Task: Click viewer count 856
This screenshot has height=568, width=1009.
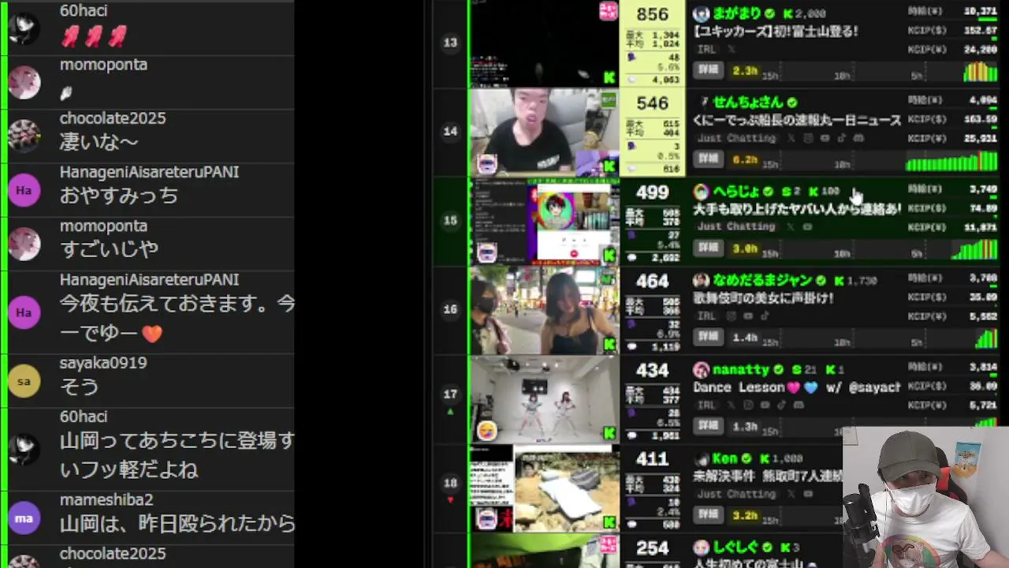Action: pyautogui.click(x=653, y=14)
